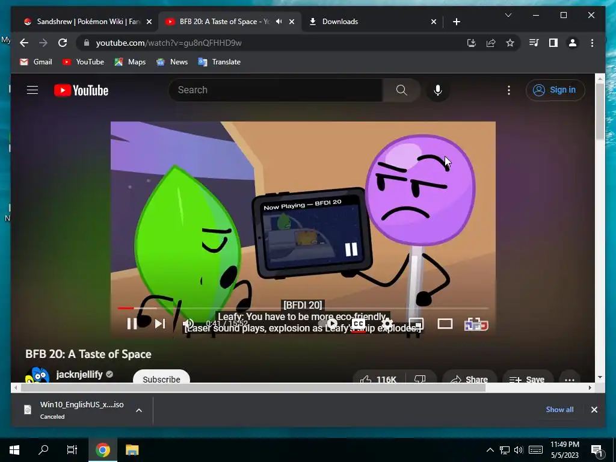The height and width of the screenshot is (462, 616).
Task: Open the jacknjellify channel avatar
Action: point(37,375)
